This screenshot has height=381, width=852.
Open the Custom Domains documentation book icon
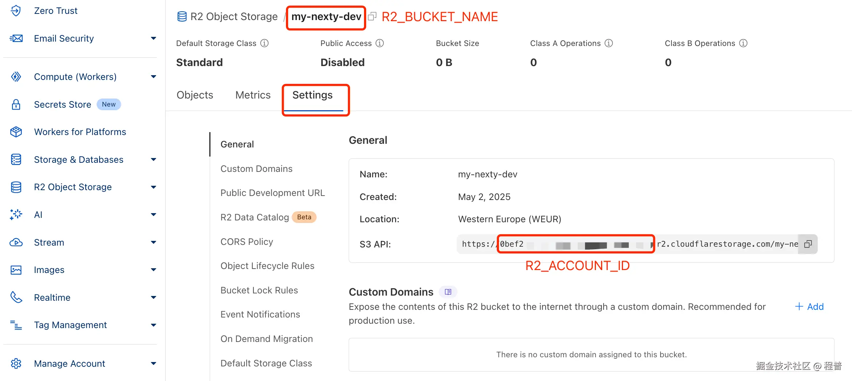[x=448, y=292]
